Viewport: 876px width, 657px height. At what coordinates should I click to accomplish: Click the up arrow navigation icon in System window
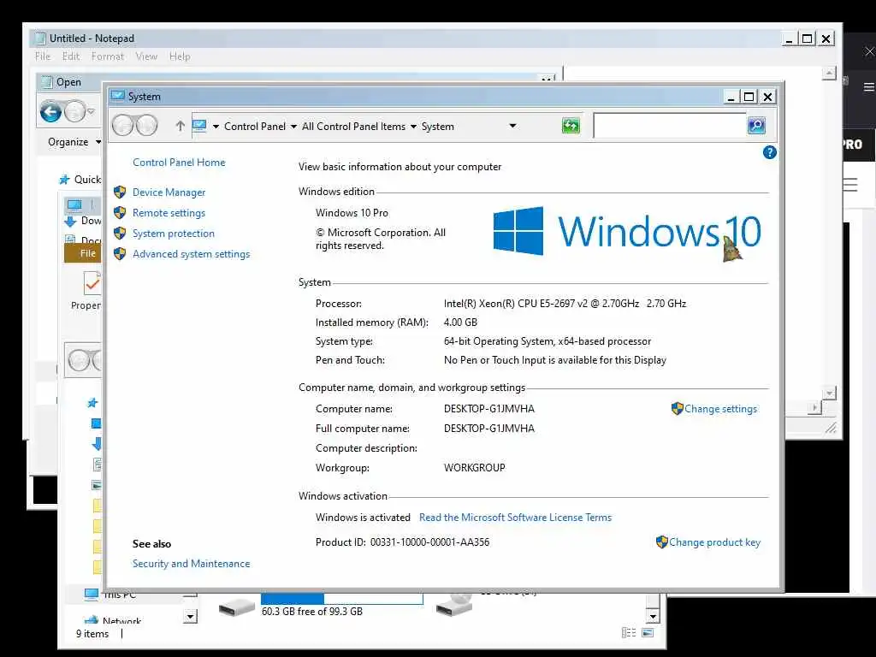click(180, 126)
